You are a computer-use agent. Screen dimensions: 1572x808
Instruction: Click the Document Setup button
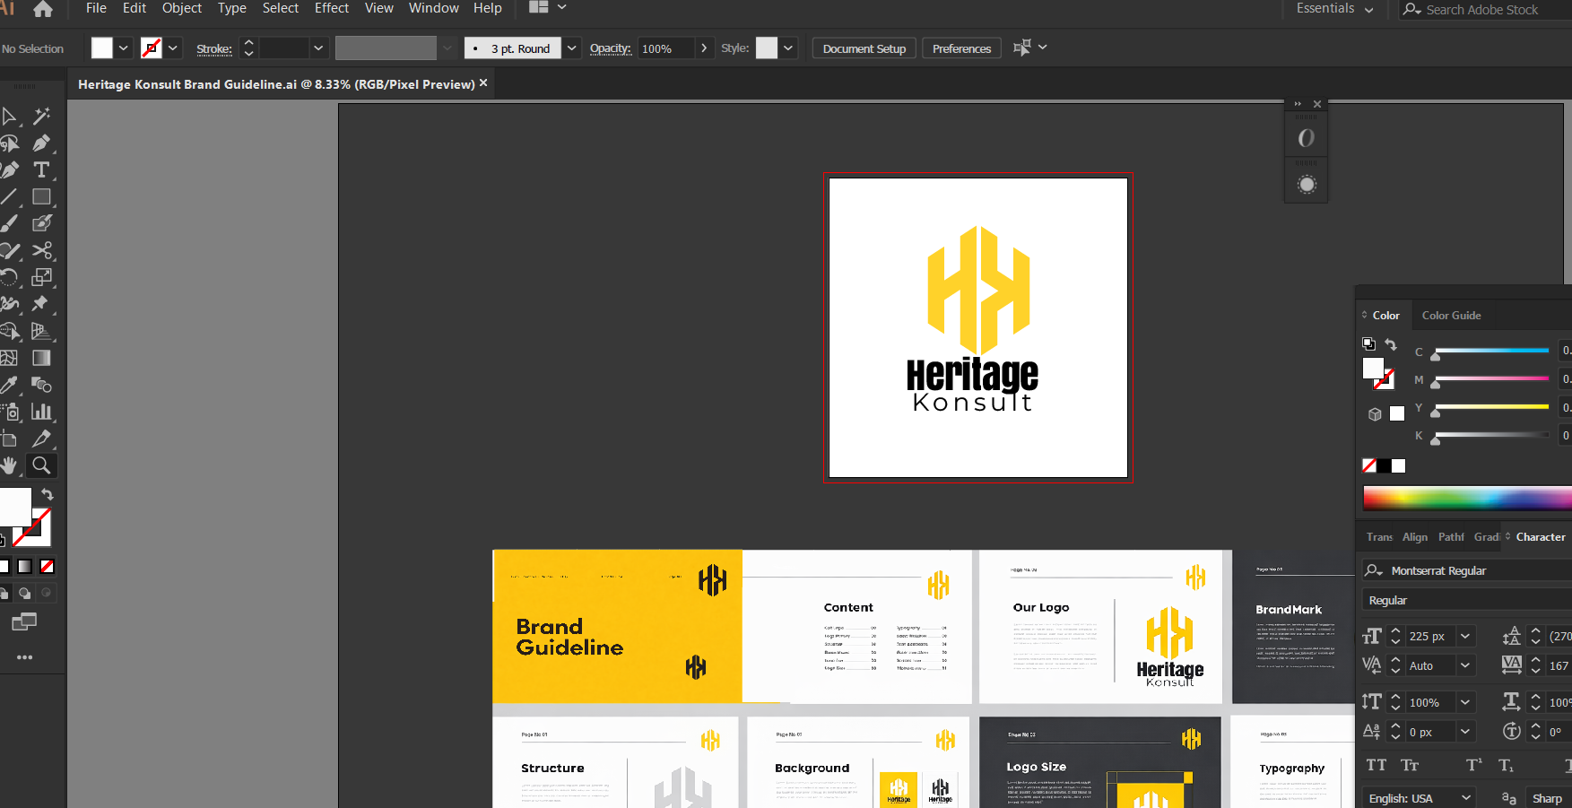(864, 48)
